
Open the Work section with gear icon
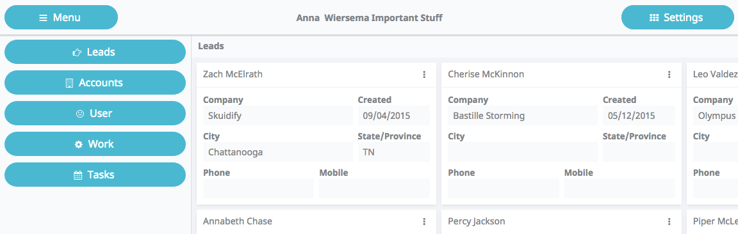click(95, 144)
